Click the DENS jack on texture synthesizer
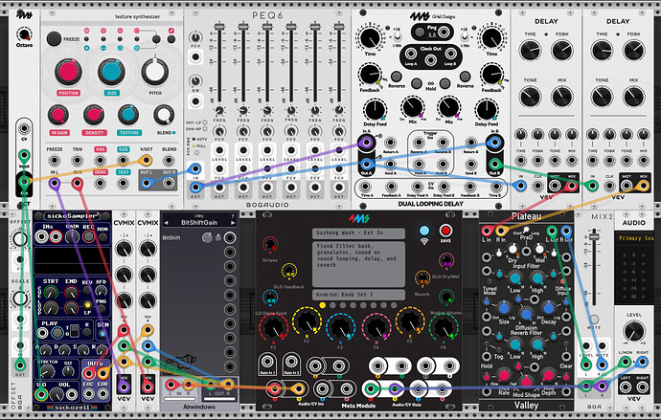661x420 pixels. (100, 183)
